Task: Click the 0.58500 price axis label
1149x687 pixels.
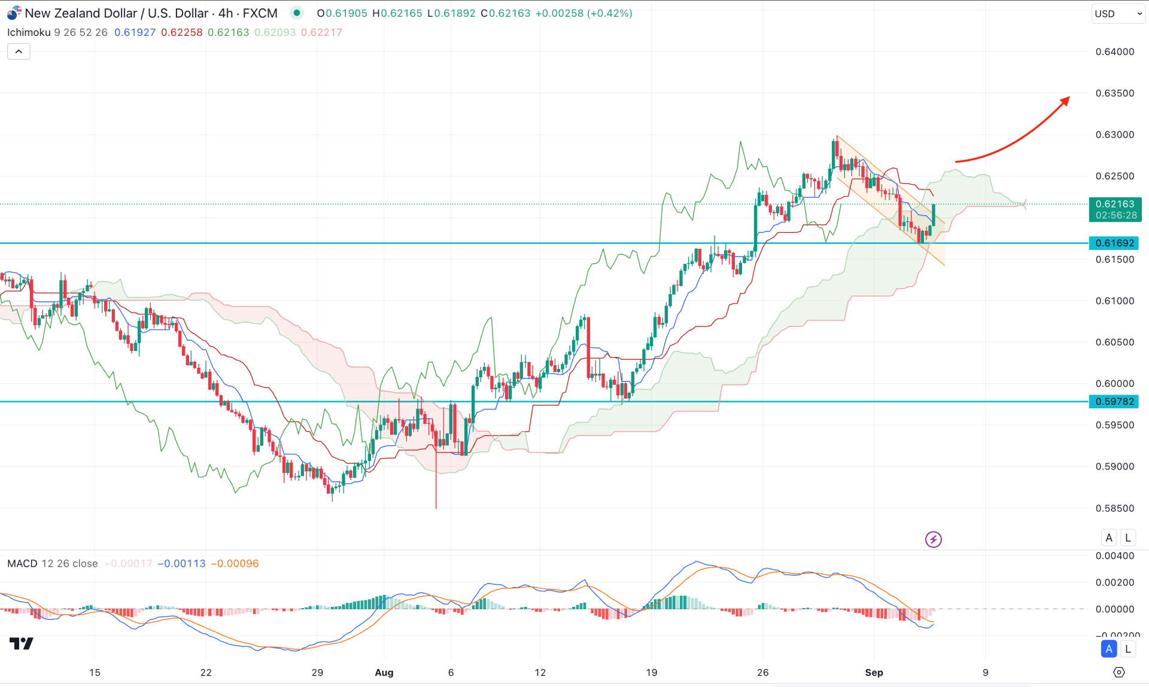Action: 1115,508
